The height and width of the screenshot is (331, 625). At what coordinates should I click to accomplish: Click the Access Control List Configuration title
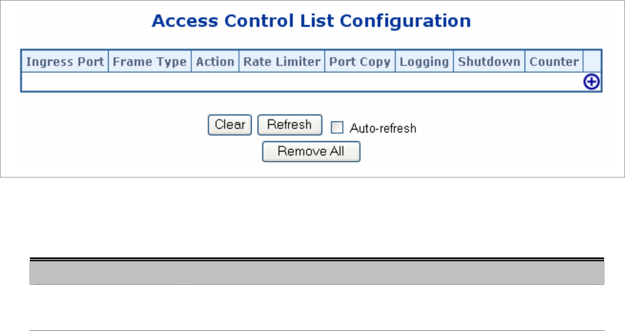[311, 21]
